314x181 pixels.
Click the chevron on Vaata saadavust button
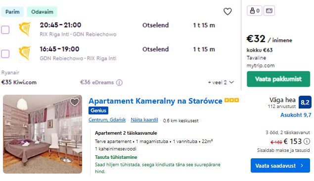[x=302, y=165]
